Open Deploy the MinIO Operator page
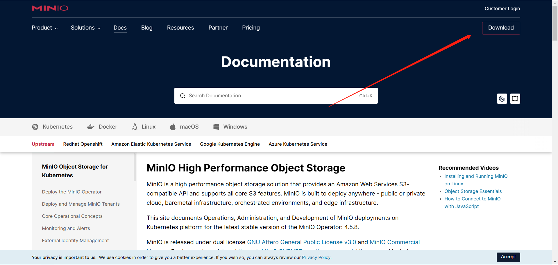Viewport: 558px width, 265px height. pyautogui.click(x=72, y=192)
